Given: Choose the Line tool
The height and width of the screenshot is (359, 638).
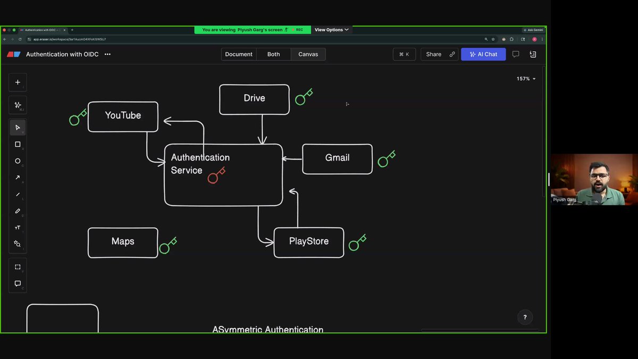Looking at the screenshot, I should (18, 194).
